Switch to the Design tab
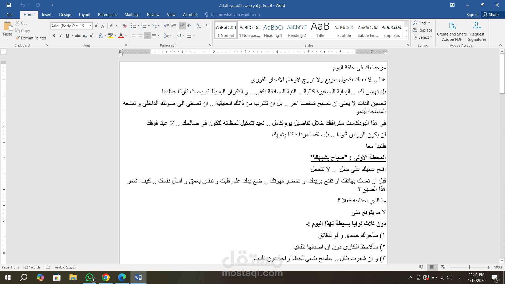 pos(65,15)
